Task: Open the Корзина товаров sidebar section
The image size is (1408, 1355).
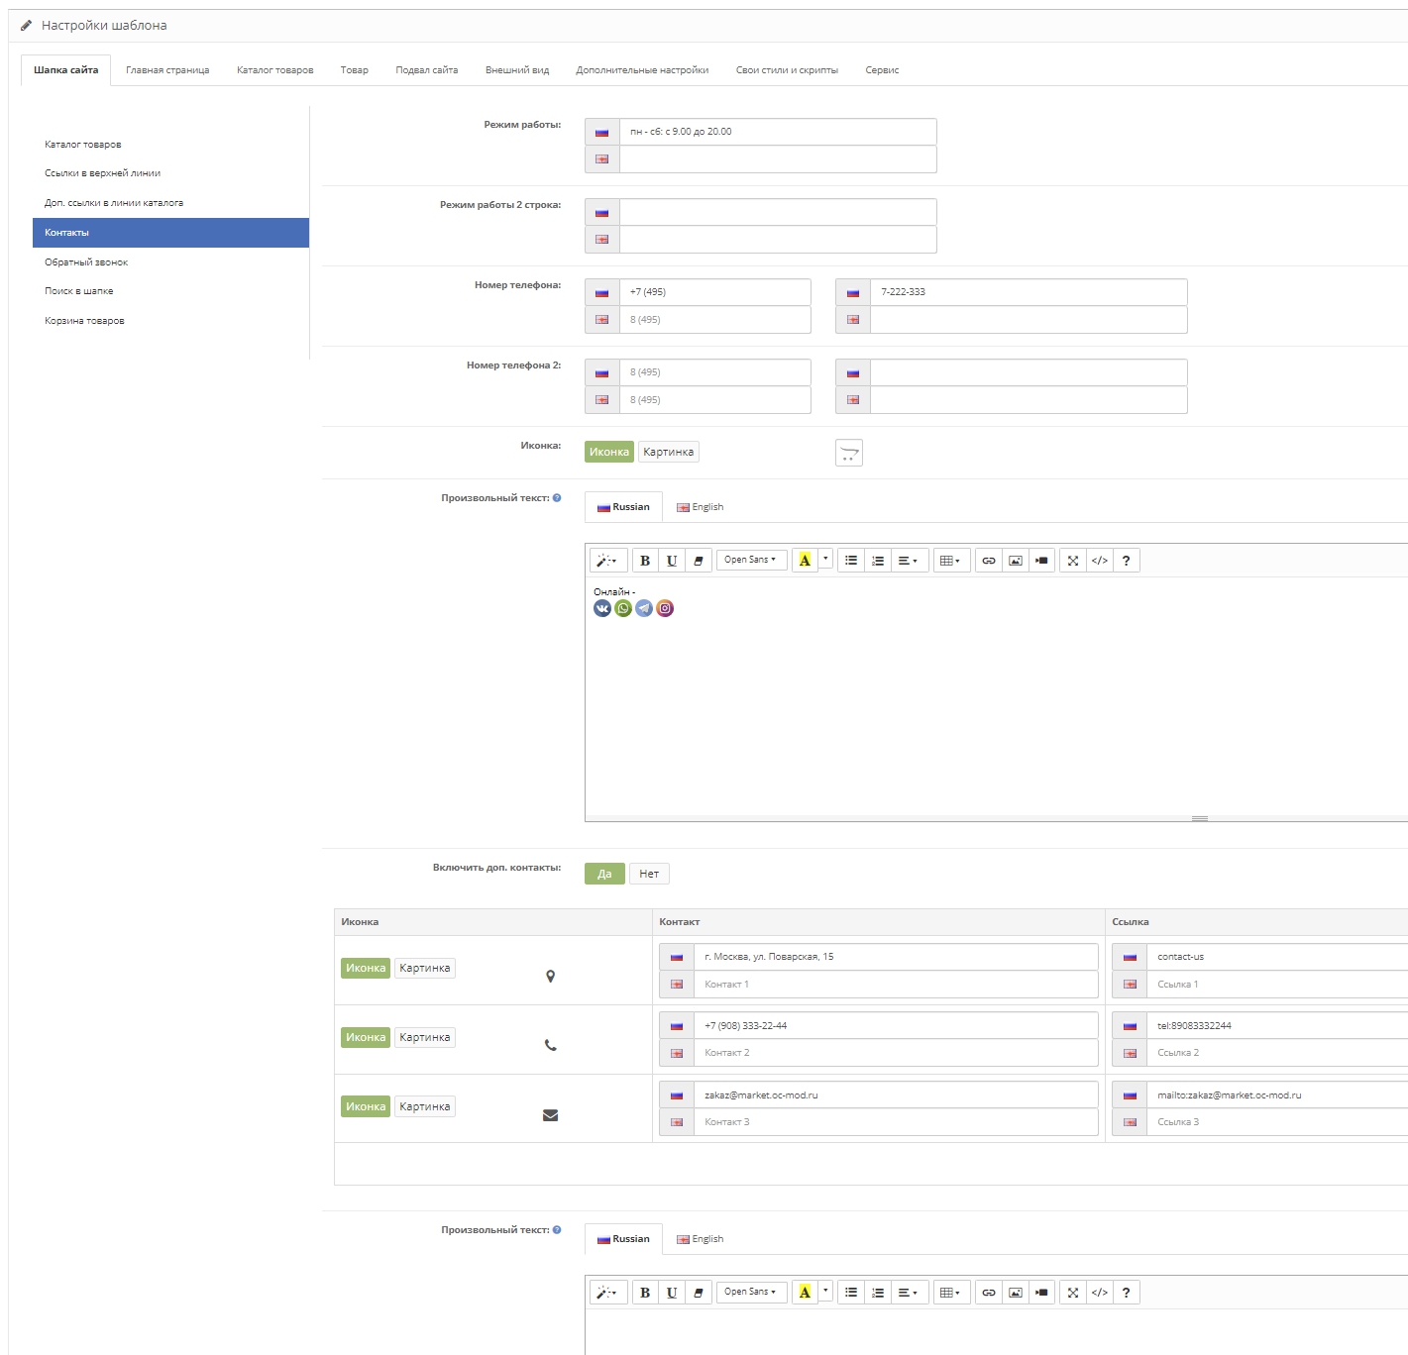Action: (84, 321)
